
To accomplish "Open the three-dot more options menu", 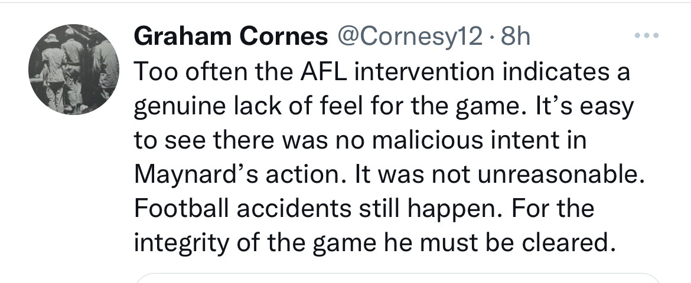I will (x=647, y=35).
